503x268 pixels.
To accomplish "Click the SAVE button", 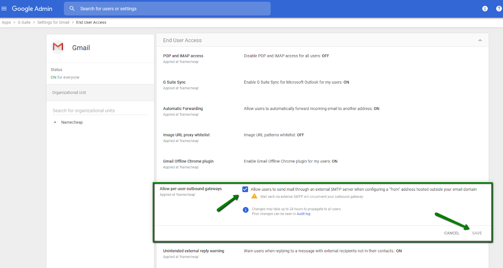I will click(x=477, y=233).
